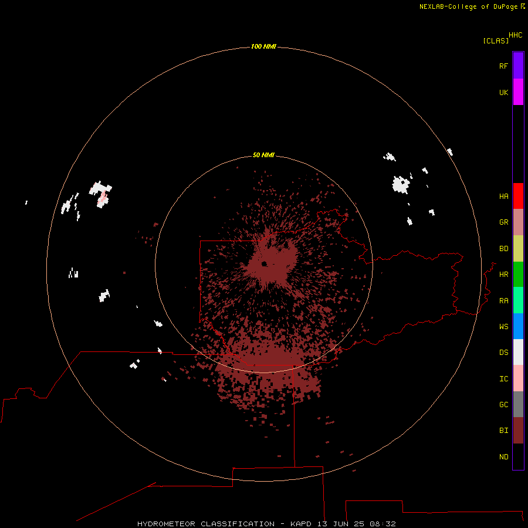Click the UK legend label
The image size is (528, 528).
503,92
